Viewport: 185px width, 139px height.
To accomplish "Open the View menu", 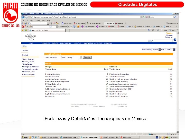I will point(31,21).
